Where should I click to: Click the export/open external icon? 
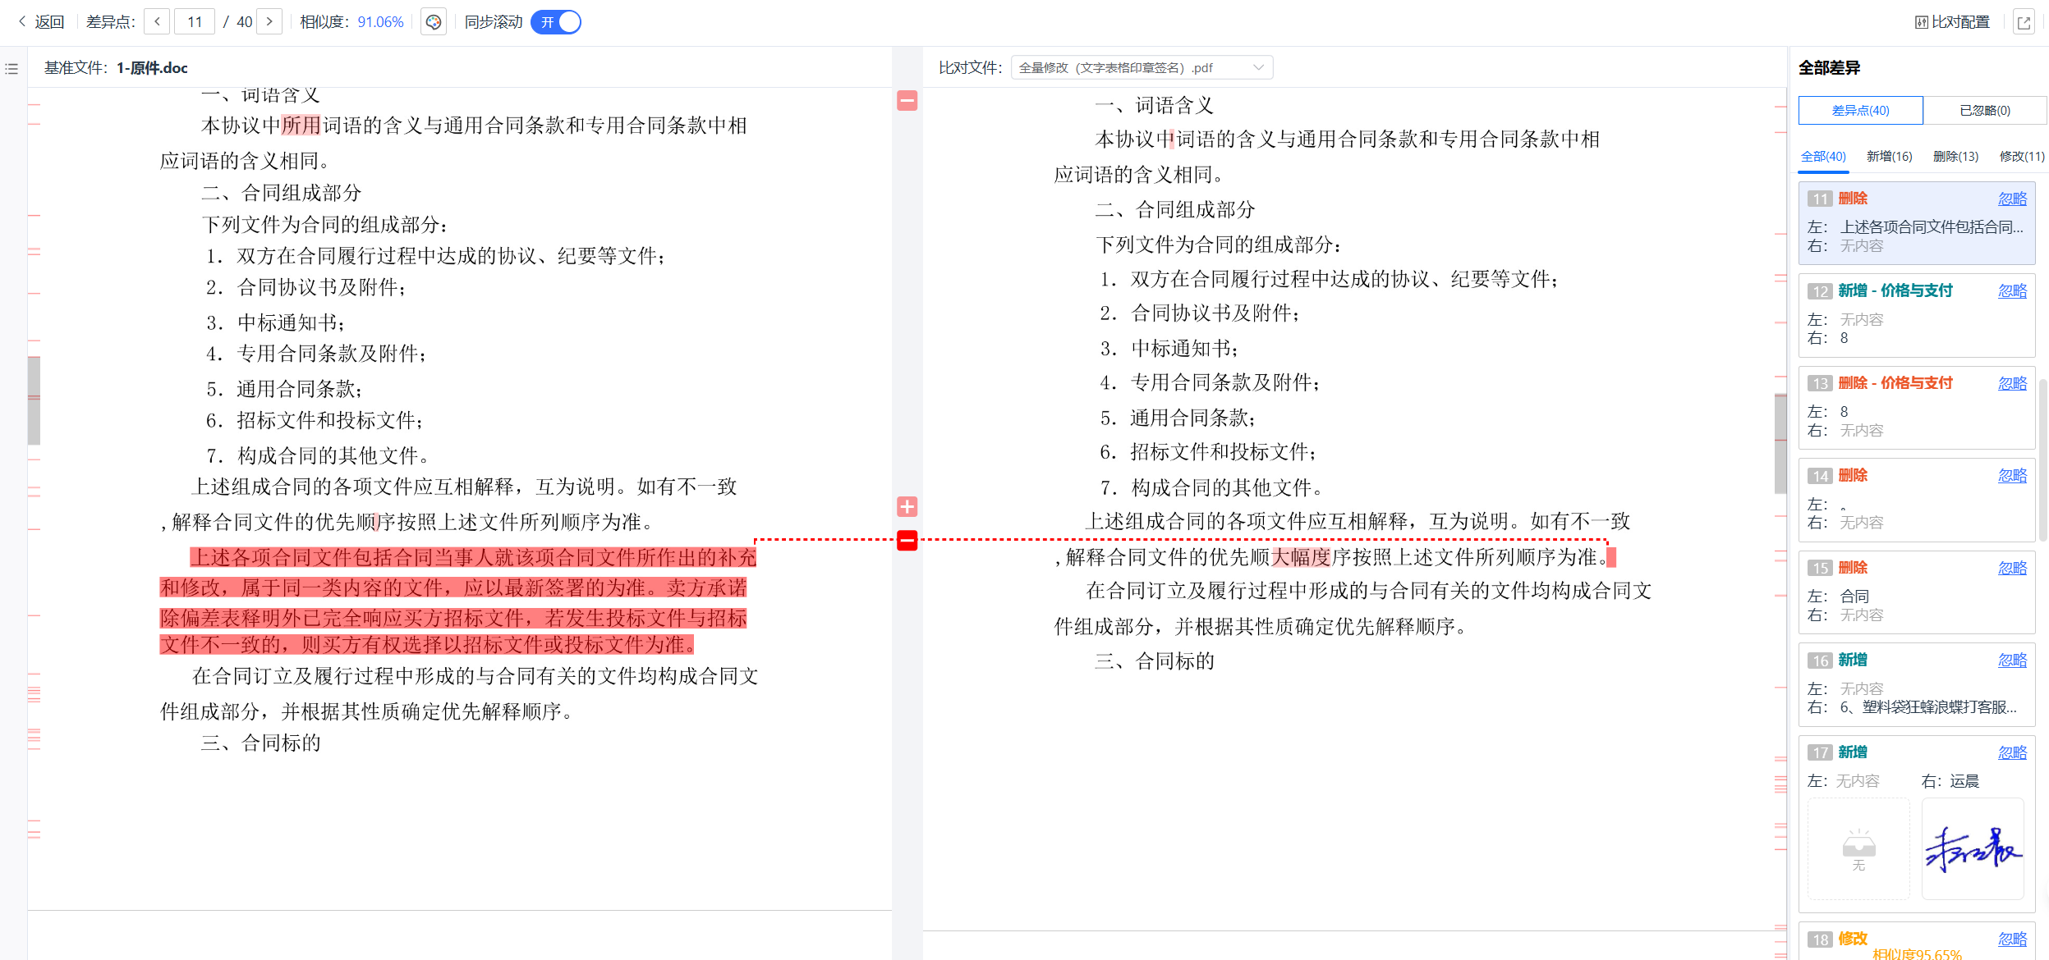click(x=2024, y=22)
